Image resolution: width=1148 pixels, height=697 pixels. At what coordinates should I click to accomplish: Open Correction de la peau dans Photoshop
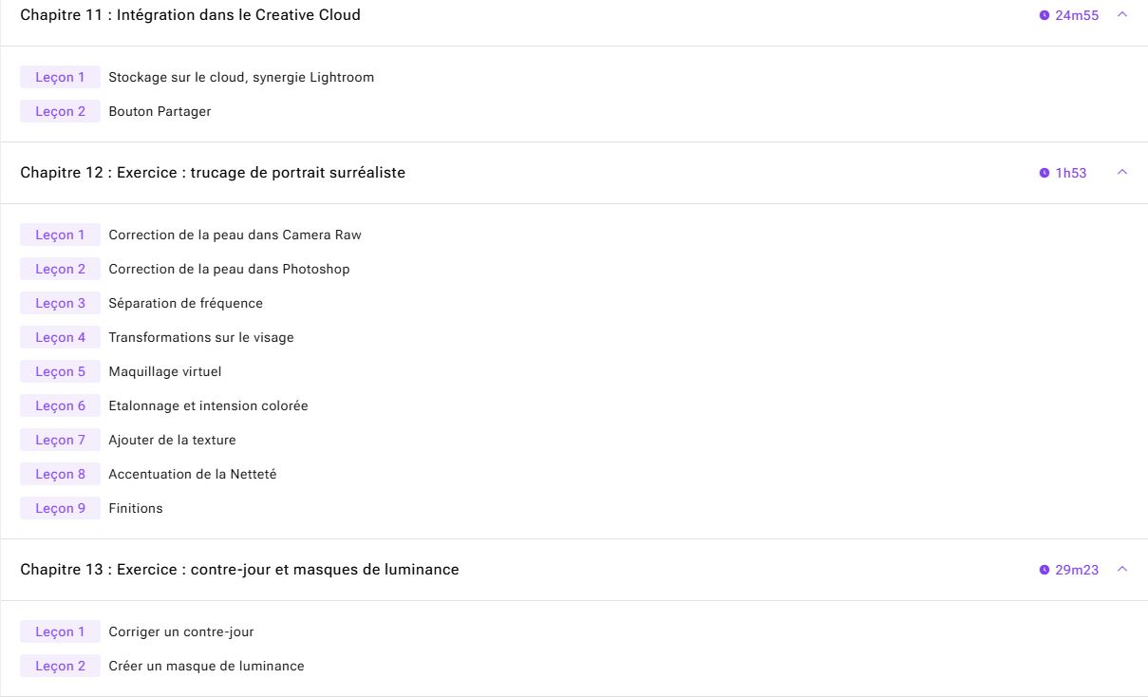pyautogui.click(x=229, y=269)
